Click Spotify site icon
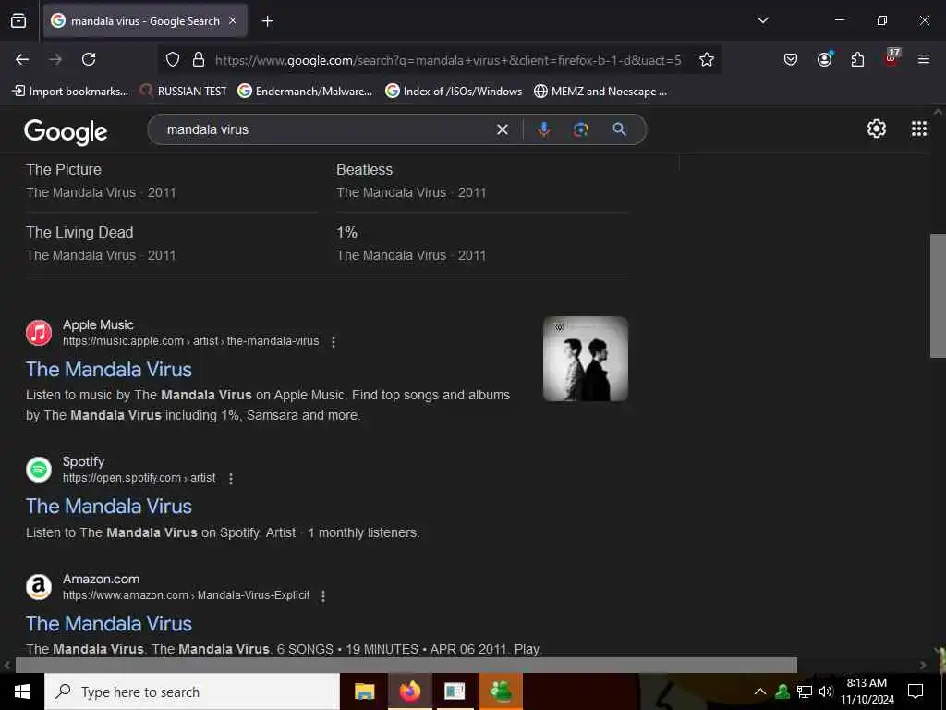This screenshot has height=710, width=946. coord(39,470)
